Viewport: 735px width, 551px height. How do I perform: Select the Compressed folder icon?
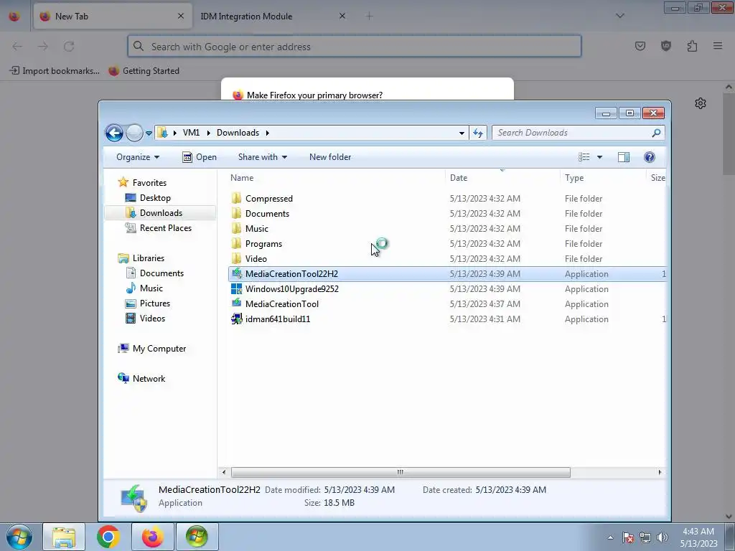click(x=237, y=198)
